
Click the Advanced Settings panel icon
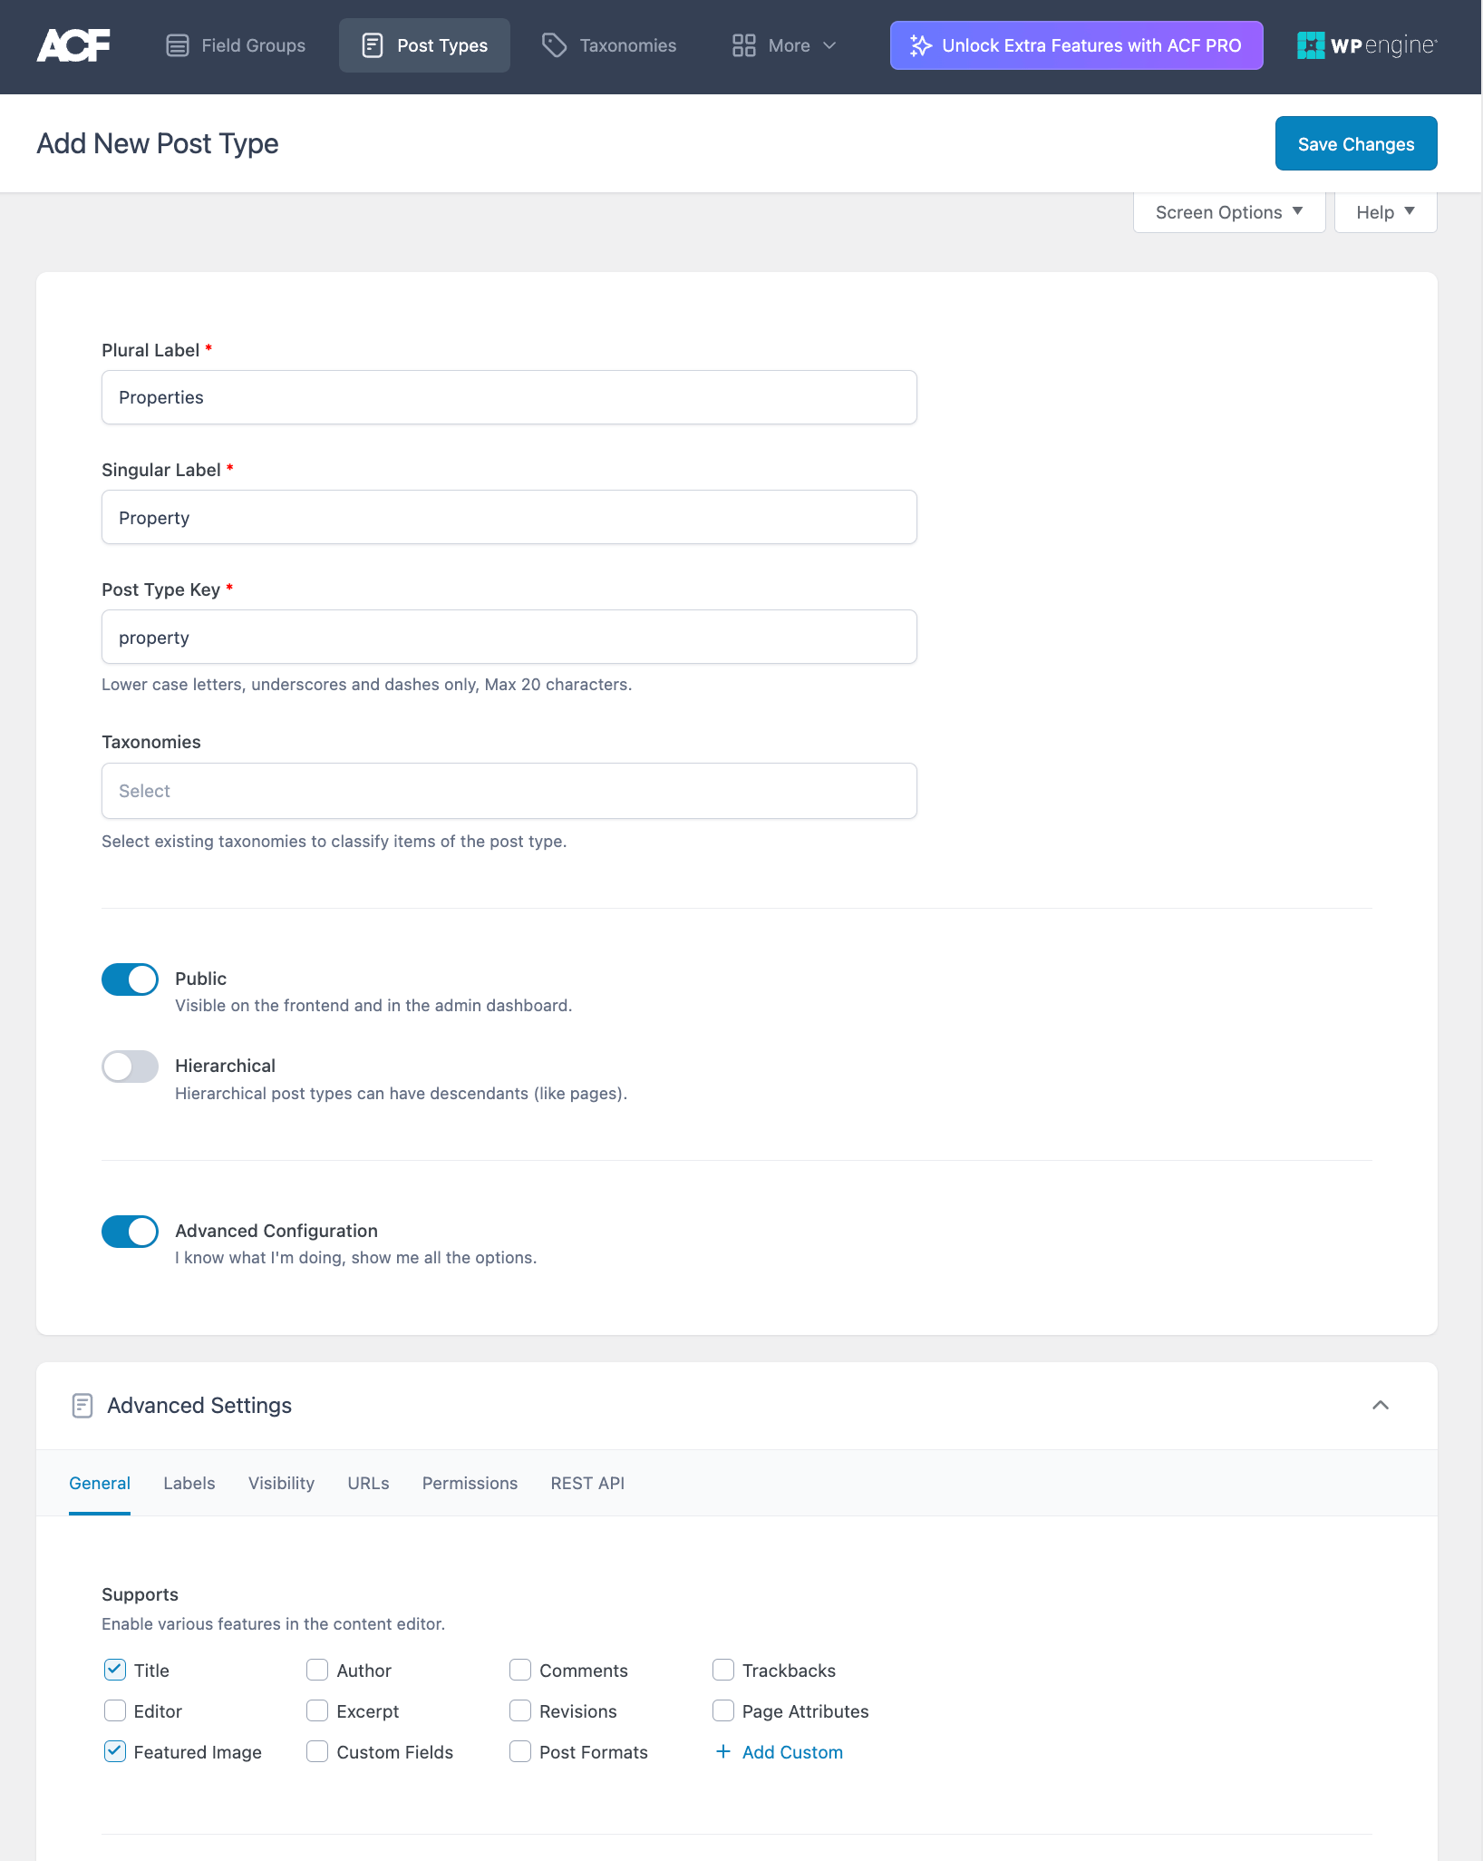[x=82, y=1405]
